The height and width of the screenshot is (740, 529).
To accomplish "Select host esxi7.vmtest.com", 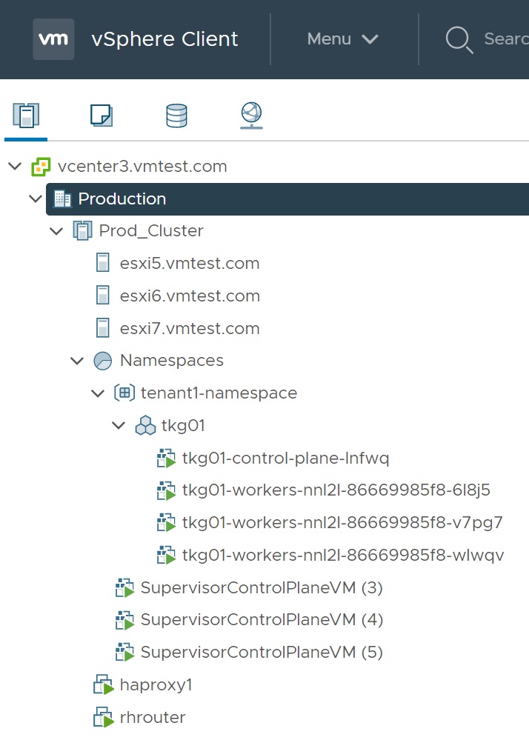I will click(x=189, y=328).
